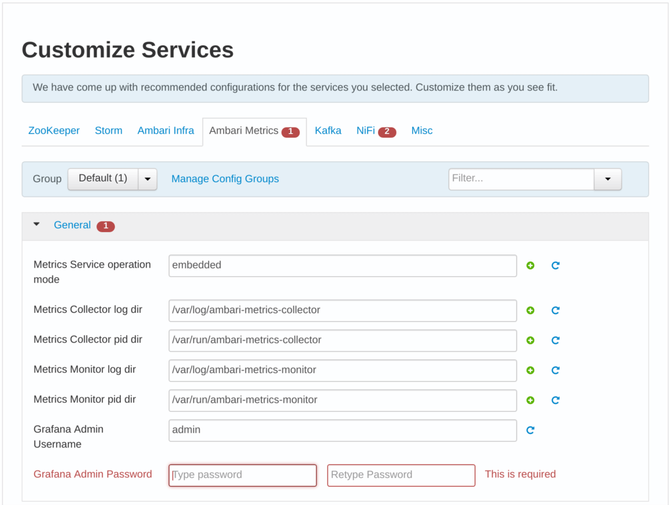Click the Metrics Collector pid dir field
This screenshot has height=505, width=672.
(x=343, y=340)
